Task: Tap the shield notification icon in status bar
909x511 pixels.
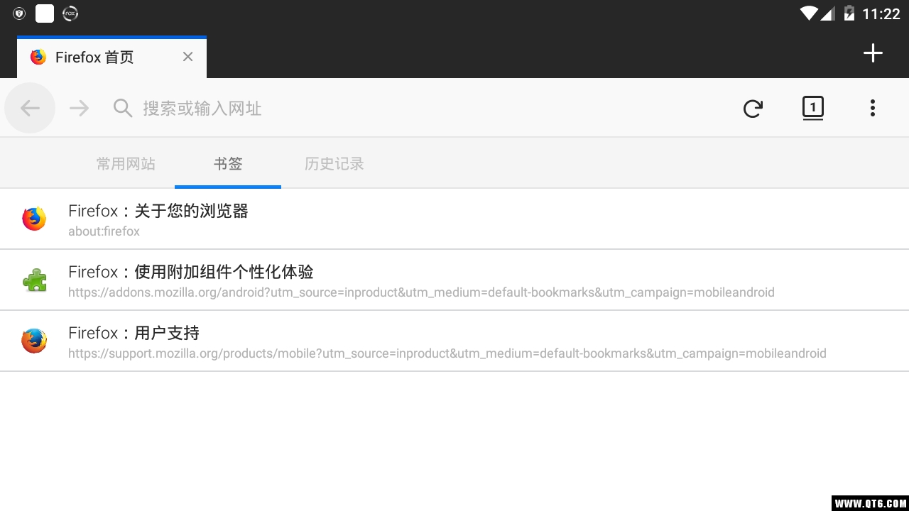Action: (19, 13)
